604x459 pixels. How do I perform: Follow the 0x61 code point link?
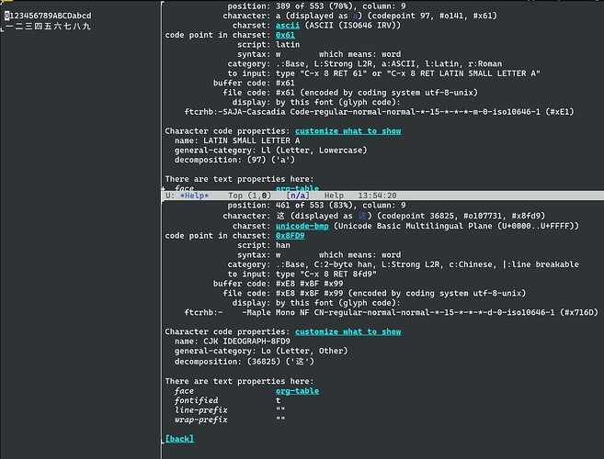285,35
